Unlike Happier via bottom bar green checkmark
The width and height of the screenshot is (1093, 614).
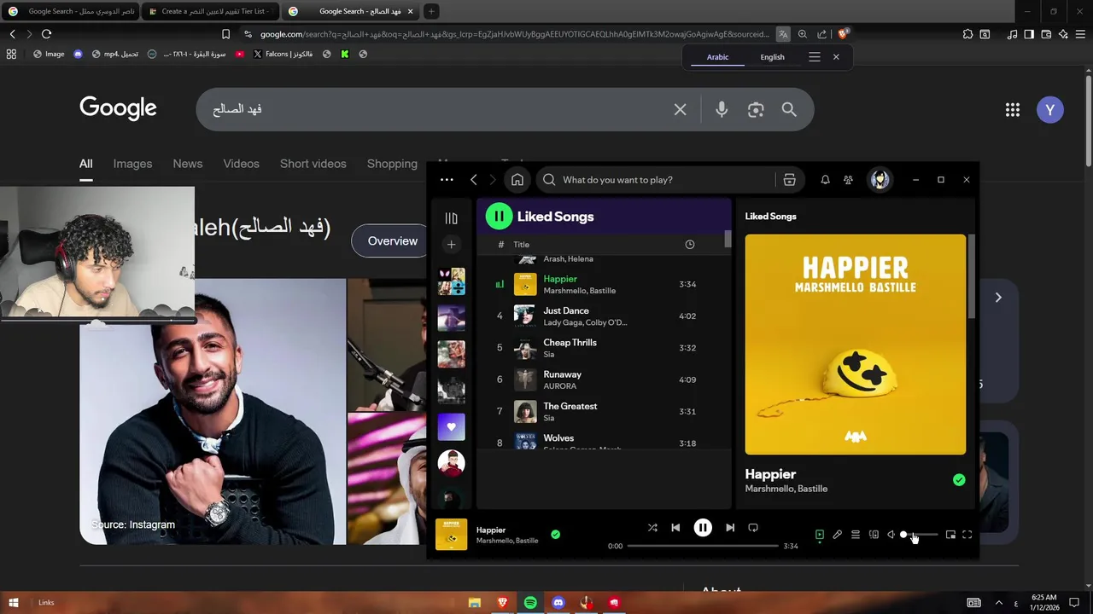[x=556, y=535]
